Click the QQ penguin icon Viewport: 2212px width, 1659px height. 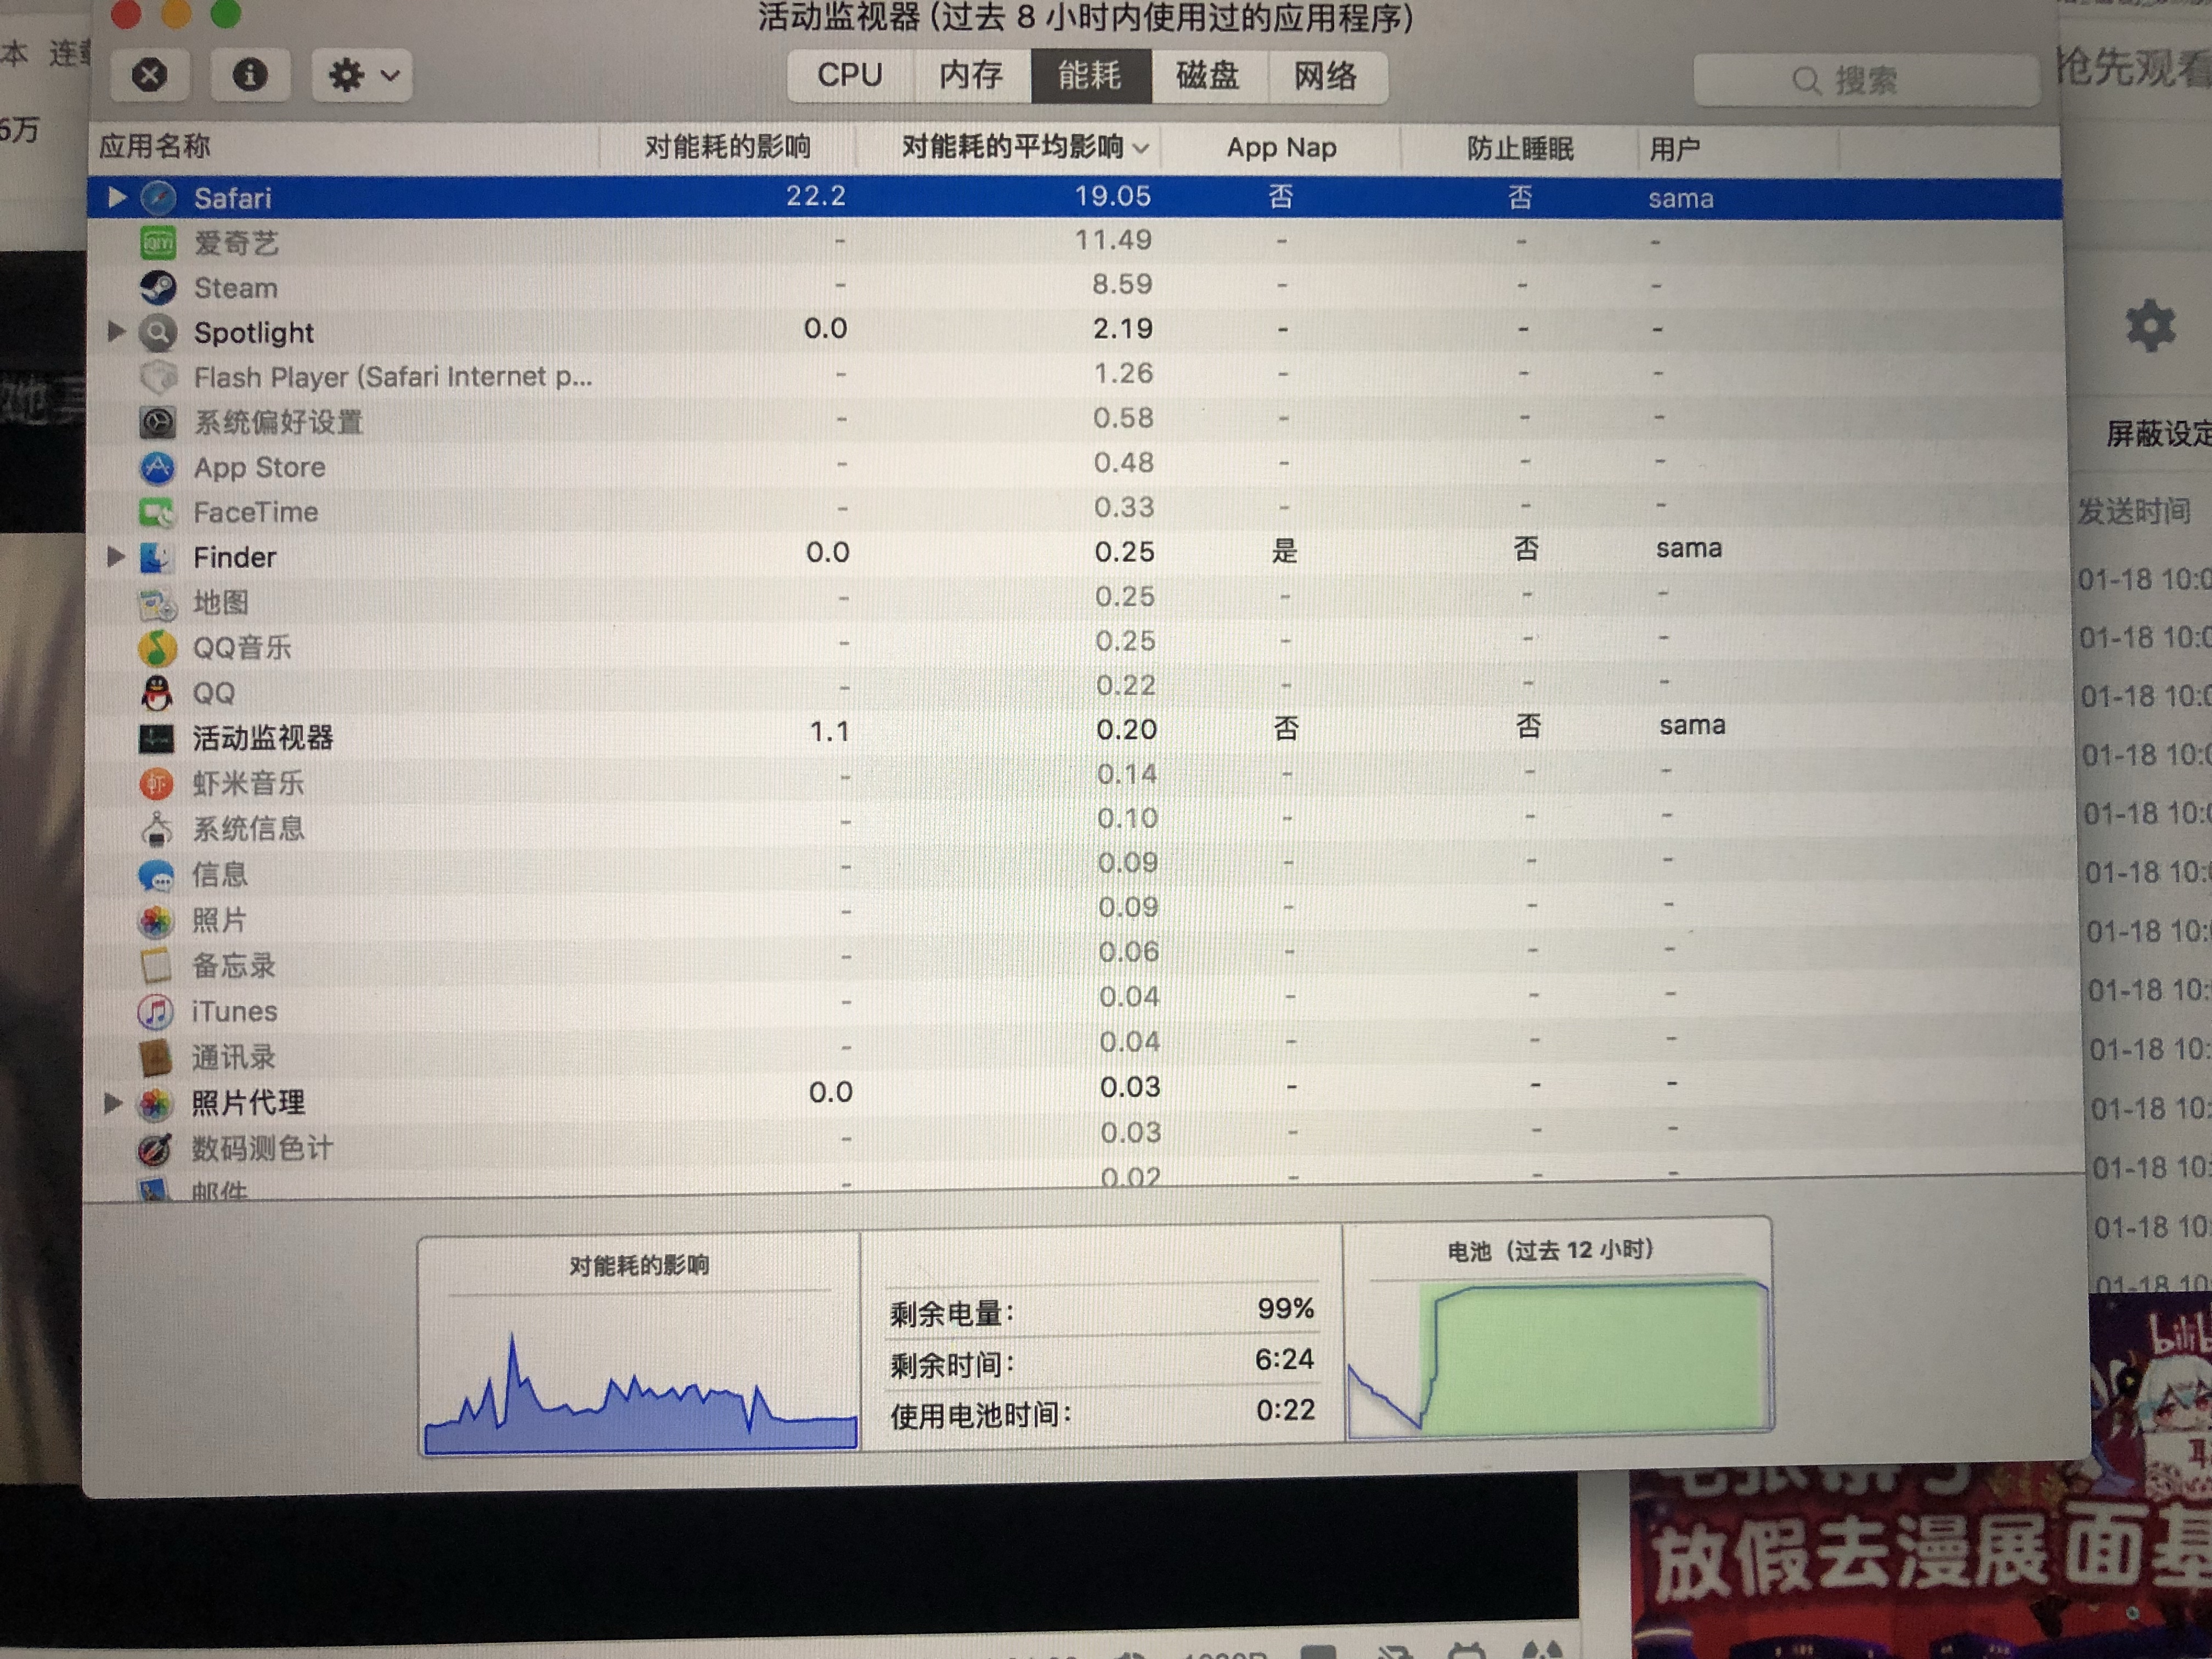[x=156, y=693]
